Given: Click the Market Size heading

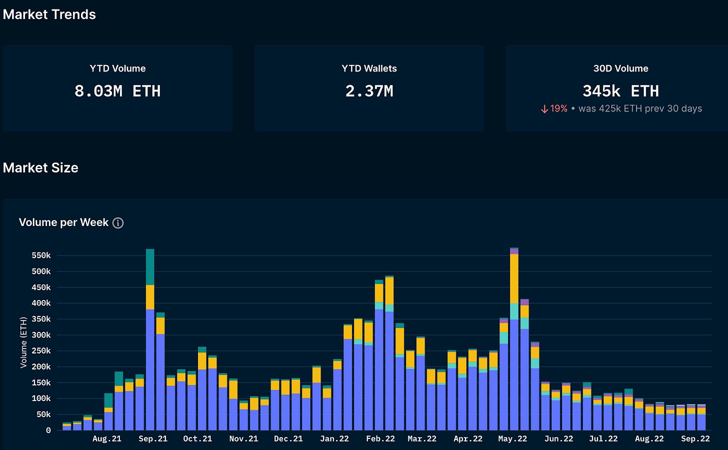Looking at the screenshot, I should click(x=40, y=168).
